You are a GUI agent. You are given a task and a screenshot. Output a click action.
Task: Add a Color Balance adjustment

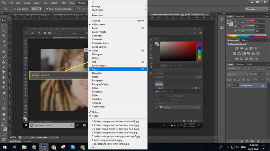pos(239,53)
